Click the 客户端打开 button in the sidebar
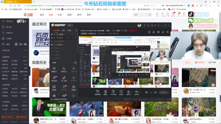The image size is (221, 124). pyautogui.click(x=8, y=117)
